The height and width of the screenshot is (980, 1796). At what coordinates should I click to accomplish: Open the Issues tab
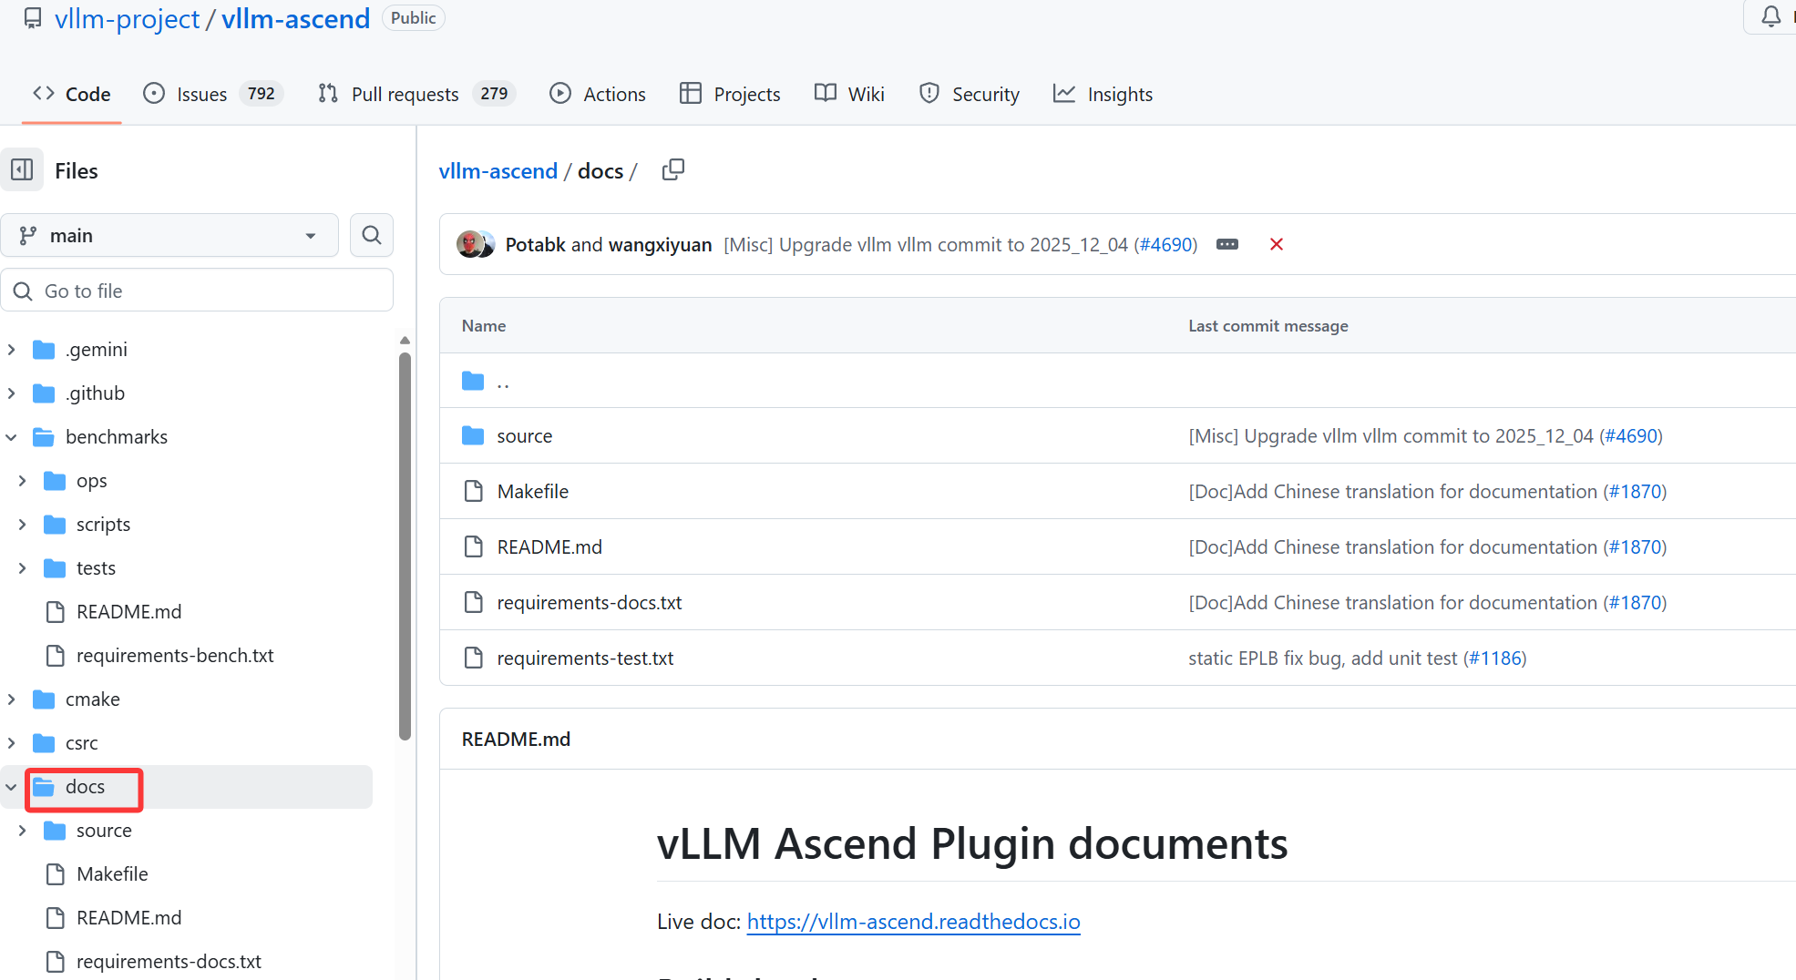click(x=213, y=94)
